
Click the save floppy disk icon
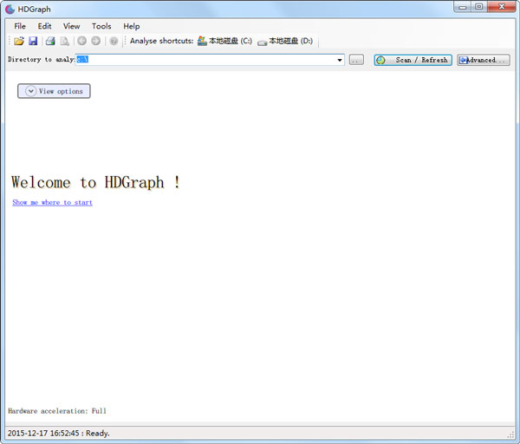33,41
